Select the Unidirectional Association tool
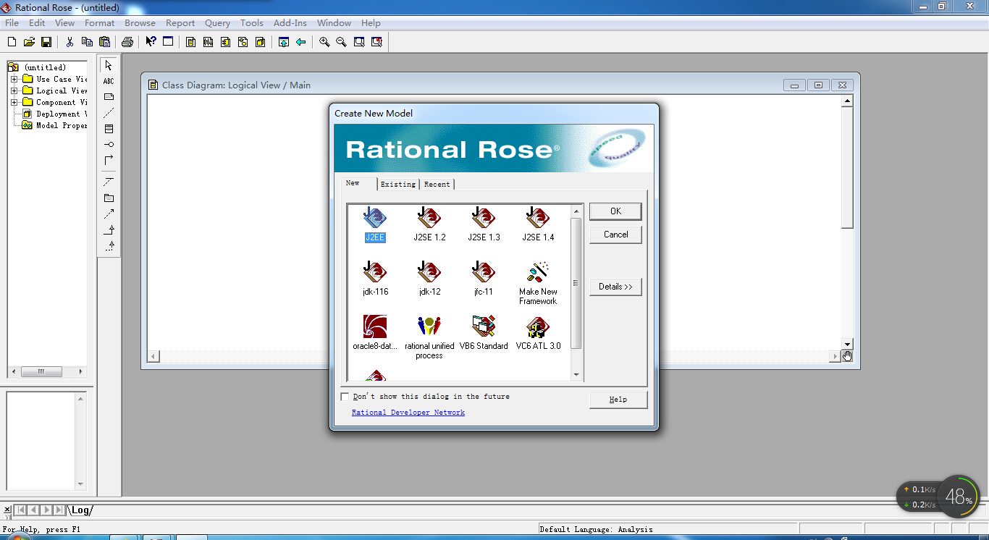Image resolution: width=989 pixels, height=540 pixels. 109,161
